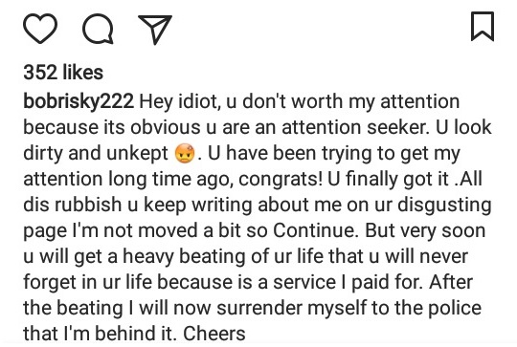Select the word "Cheers" ending the caption
This screenshot has height=347, width=517.
pos(214,334)
